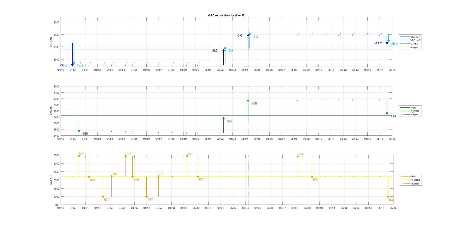The image size is (466, 230).
Task: Click the '-669' roll move label
Action: tap(136, 179)
